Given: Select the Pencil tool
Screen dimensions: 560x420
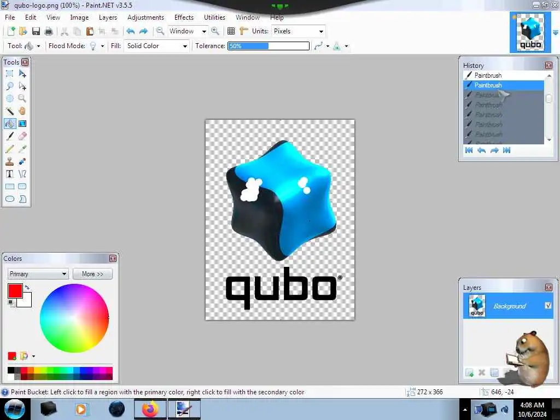Looking at the screenshot, I should (x=10, y=149).
